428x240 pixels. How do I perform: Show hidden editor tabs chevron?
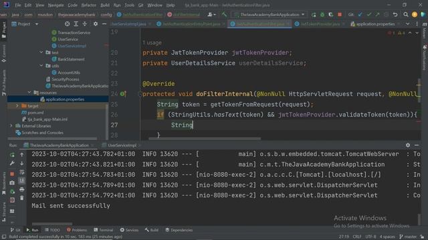(407, 24)
